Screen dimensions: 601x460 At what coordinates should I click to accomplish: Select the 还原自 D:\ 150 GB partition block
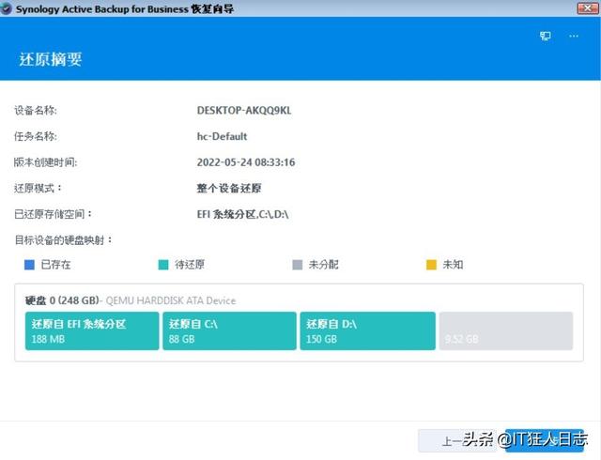(x=367, y=330)
